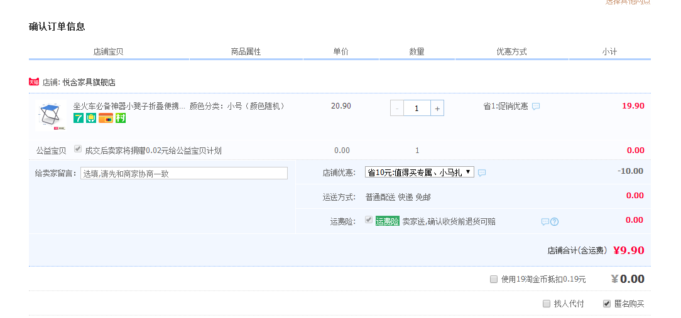Screen dimensions: 681x318
Task: Open the product title link 坐火车必备神器小凳子
Action: [129, 106]
